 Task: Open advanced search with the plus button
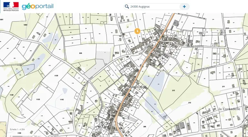[184, 7]
